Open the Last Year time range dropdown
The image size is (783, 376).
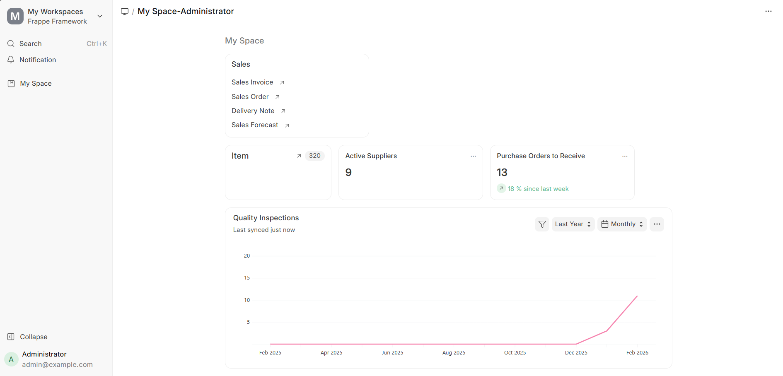point(573,224)
